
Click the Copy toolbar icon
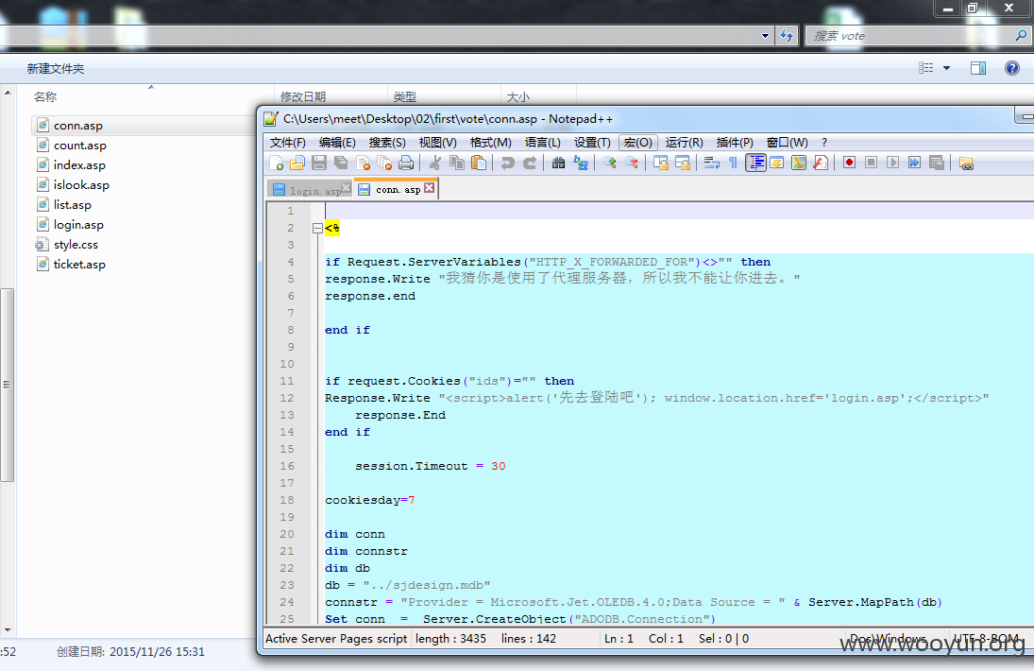pyautogui.click(x=456, y=163)
